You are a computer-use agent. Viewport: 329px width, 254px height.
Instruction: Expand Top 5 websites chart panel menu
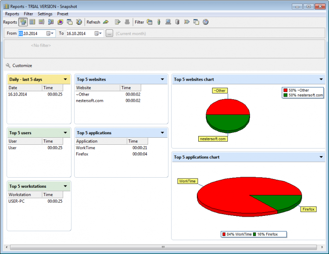point(321,79)
